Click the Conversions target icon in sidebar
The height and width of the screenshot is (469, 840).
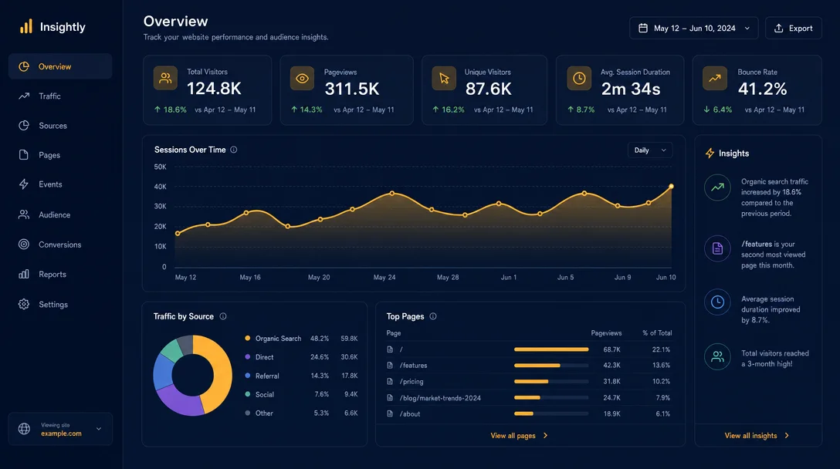pos(24,244)
